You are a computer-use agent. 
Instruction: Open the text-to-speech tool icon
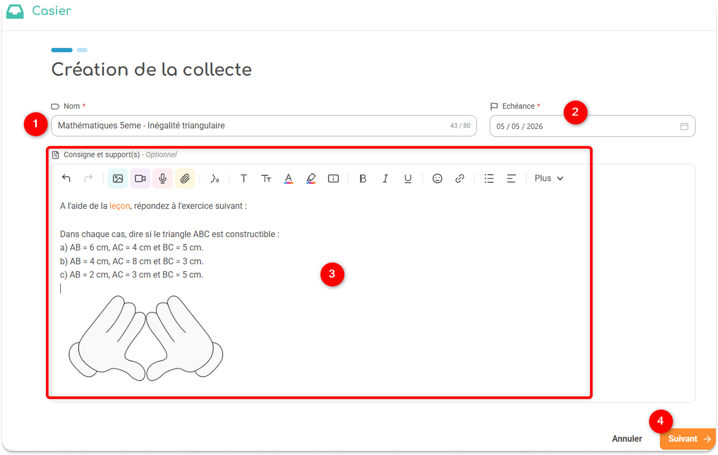coord(214,178)
